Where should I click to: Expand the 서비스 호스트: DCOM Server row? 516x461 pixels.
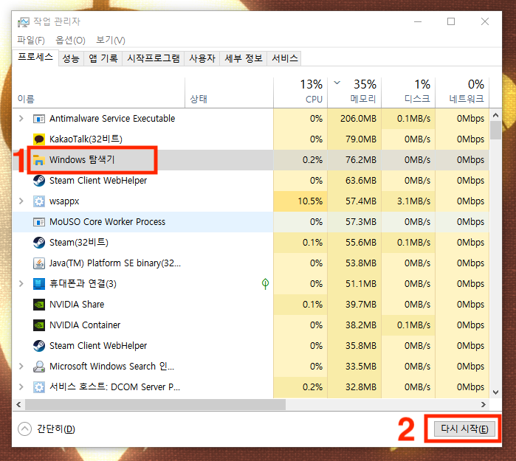tap(21, 387)
